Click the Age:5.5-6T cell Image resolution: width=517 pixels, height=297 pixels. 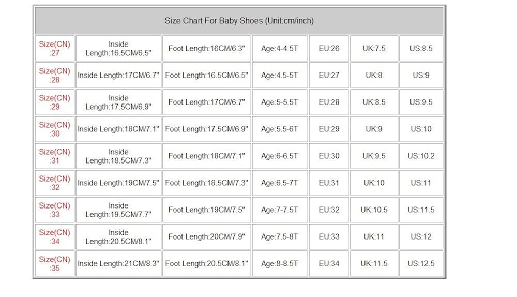[x=280, y=129]
